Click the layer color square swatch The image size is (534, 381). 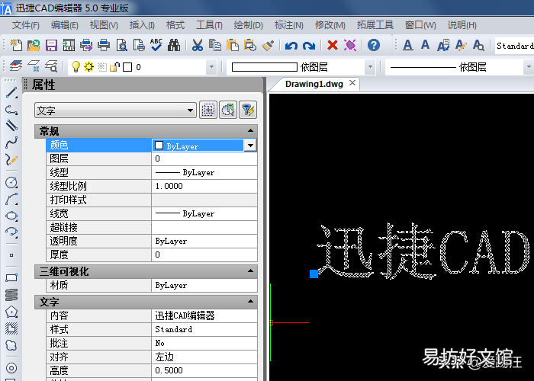pyautogui.click(x=127, y=67)
